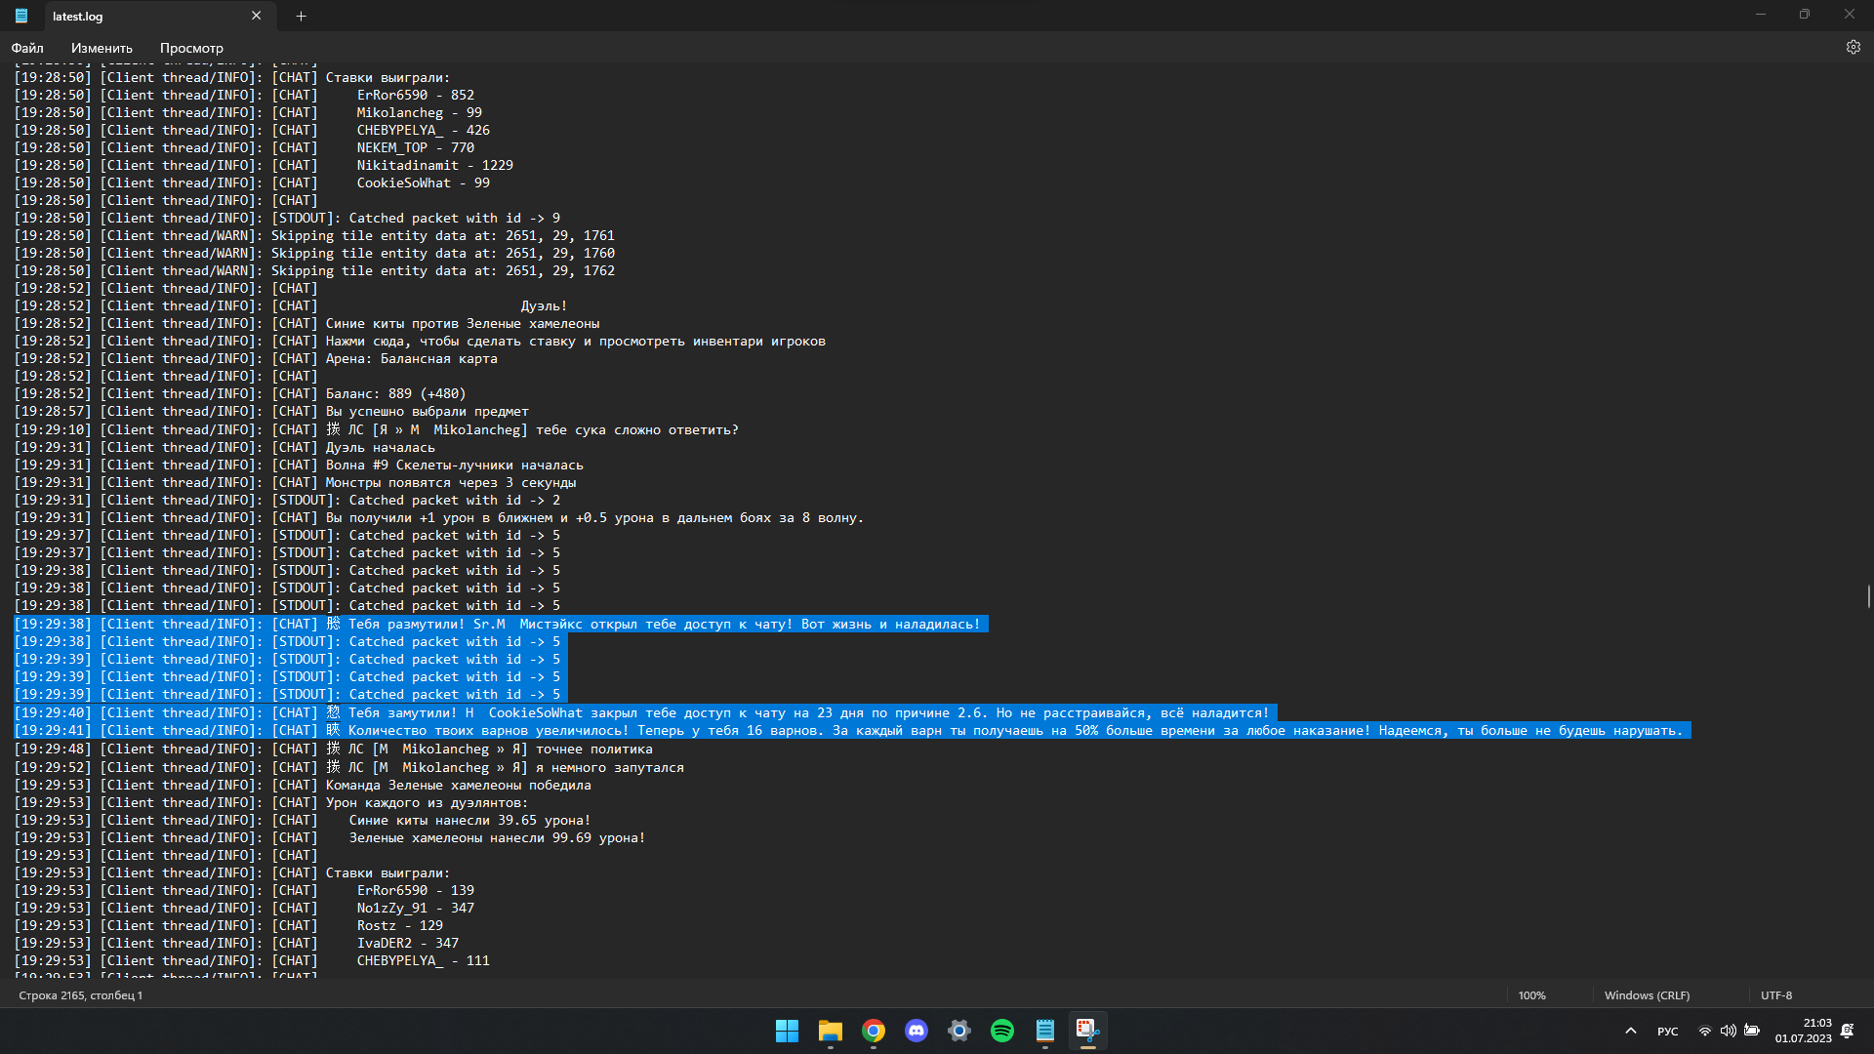
Task: Click line 'я немного запутался'
Action: tap(349, 767)
